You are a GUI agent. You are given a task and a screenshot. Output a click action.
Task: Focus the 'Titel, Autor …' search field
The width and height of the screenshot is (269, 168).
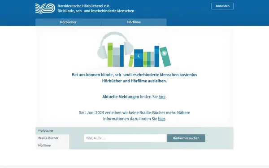pos(125,138)
